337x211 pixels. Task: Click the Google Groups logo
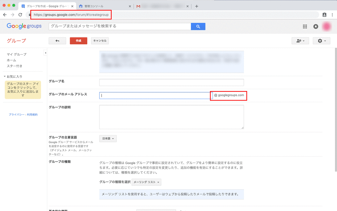point(24,26)
